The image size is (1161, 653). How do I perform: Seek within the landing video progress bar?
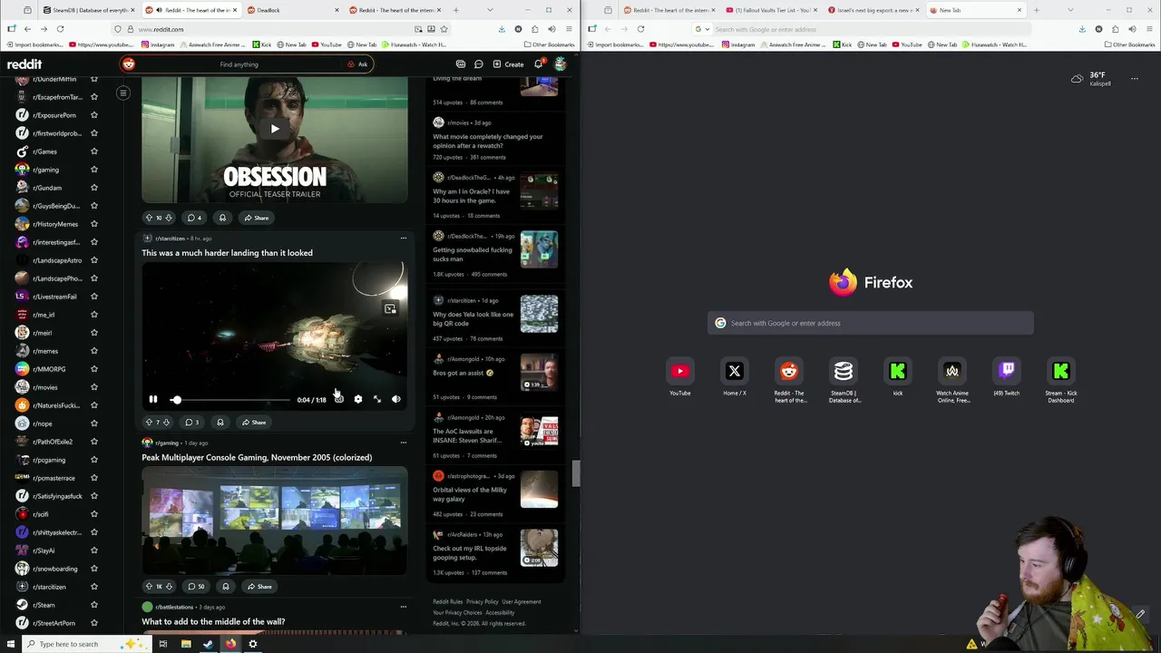coord(231,399)
